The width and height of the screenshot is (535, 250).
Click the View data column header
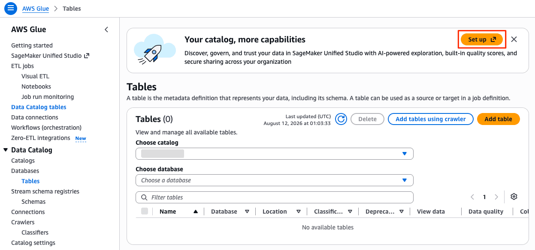[x=431, y=211]
